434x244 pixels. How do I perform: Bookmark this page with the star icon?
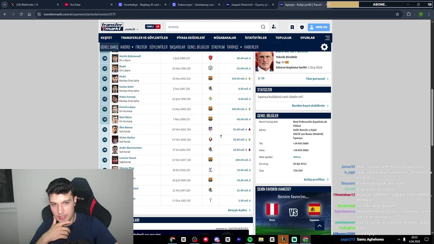pos(397,14)
